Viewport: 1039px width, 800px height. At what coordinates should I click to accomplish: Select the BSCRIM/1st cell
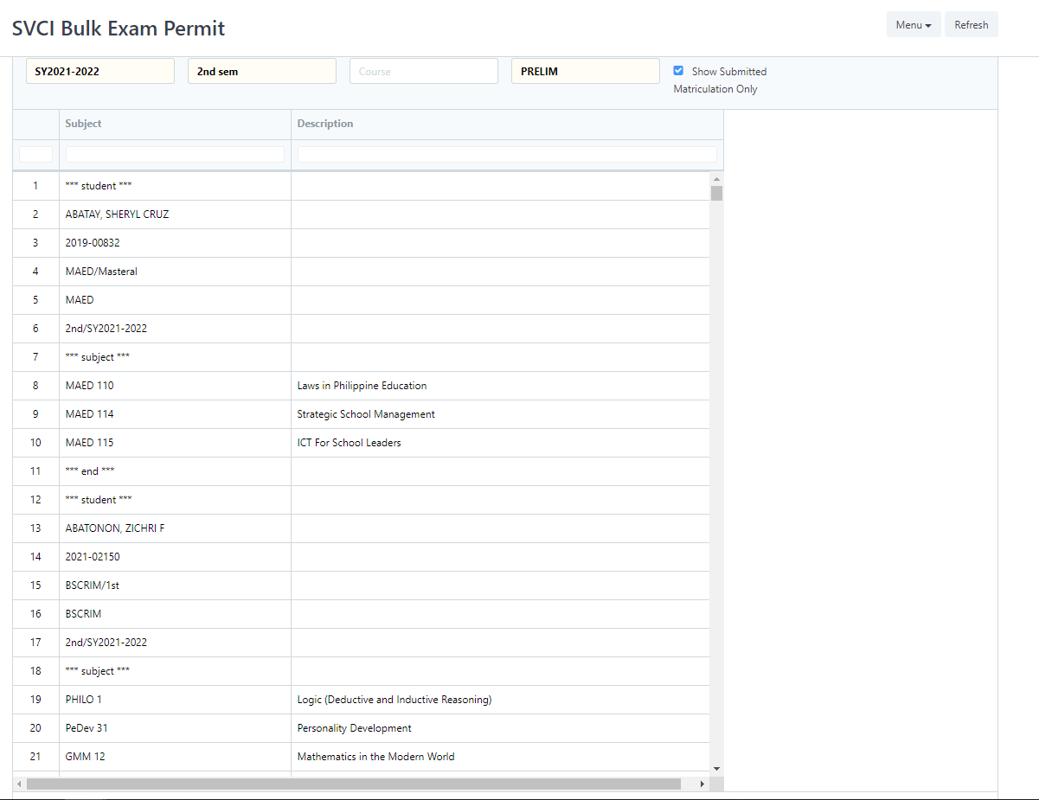tap(176, 586)
